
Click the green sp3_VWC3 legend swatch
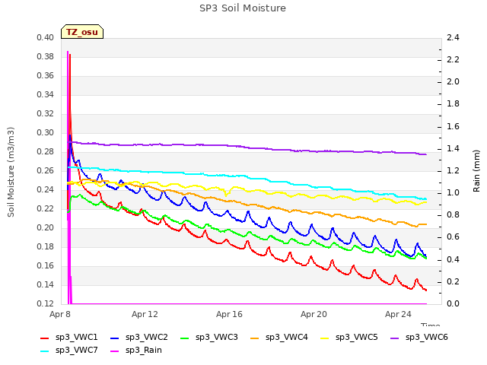pyautogui.click(x=185, y=338)
